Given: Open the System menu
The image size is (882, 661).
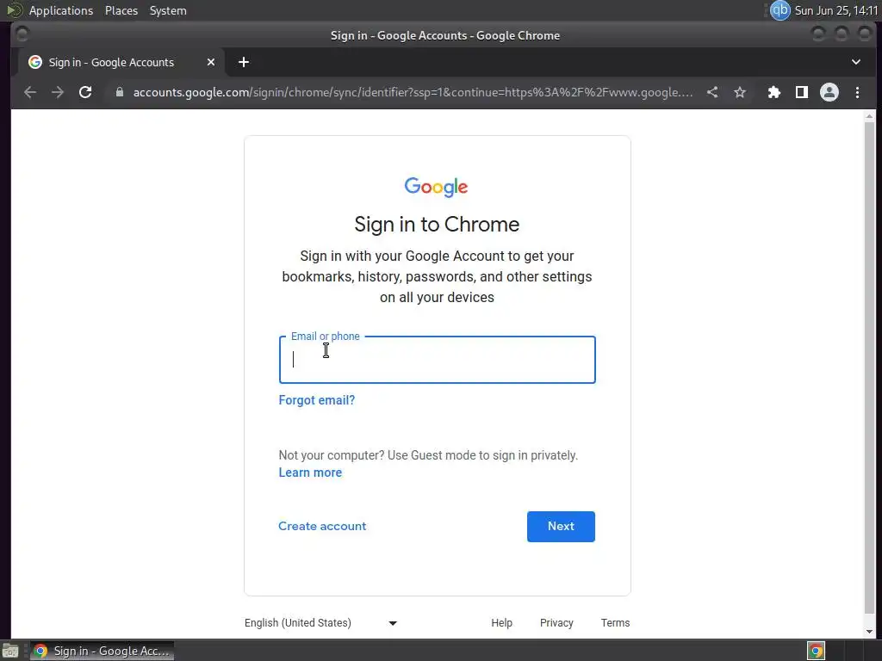Looking at the screenshot, I should 168,10.
